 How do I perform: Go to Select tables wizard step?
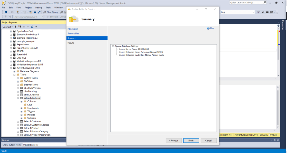[73, 34]
